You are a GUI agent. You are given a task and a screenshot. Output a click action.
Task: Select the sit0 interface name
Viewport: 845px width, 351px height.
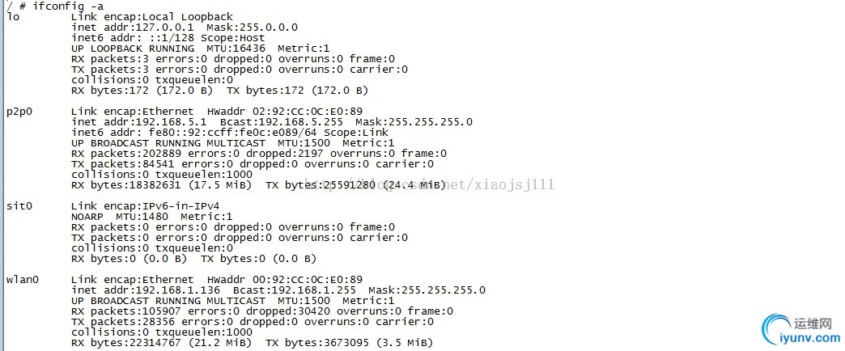tap(19, 205)
